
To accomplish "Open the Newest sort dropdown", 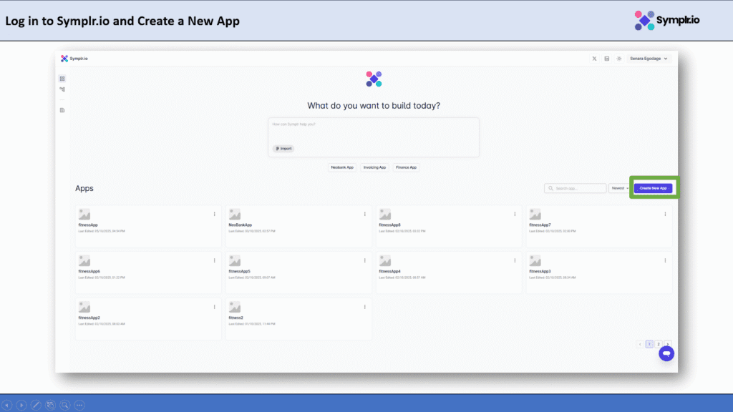I will 618,188.
